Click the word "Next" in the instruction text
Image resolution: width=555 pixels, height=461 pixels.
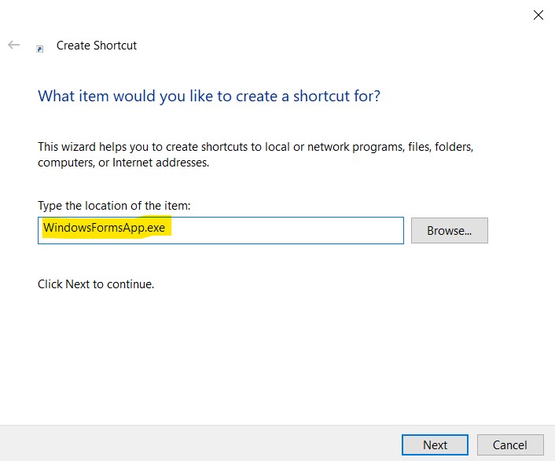77,284
